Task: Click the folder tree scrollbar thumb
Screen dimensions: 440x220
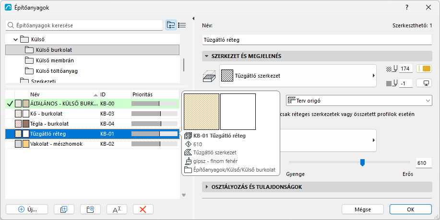Action: coord(184,65)
